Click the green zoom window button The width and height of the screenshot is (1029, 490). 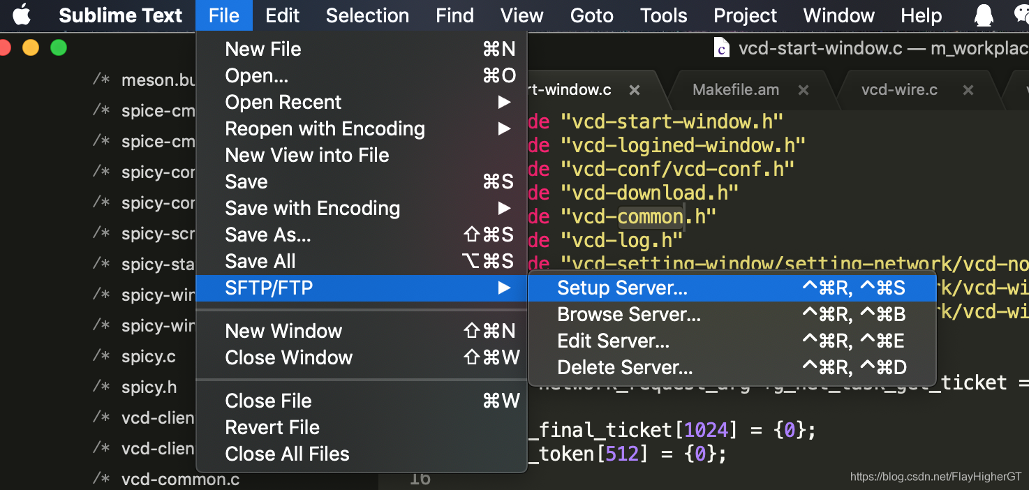(59, 48)
